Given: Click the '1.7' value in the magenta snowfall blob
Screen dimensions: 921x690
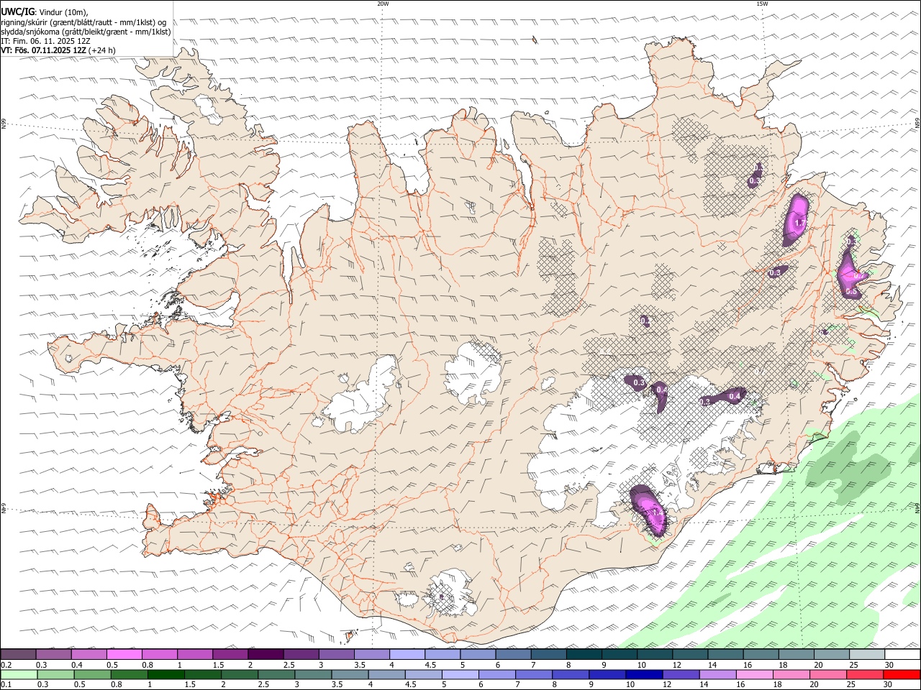Looking at the screenshot, I should pyautogui.click(x=799, y=224).
